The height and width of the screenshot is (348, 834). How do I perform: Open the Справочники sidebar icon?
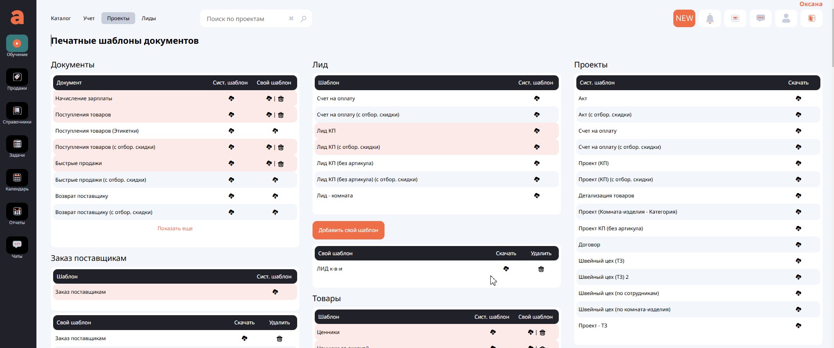pos(17,111)
